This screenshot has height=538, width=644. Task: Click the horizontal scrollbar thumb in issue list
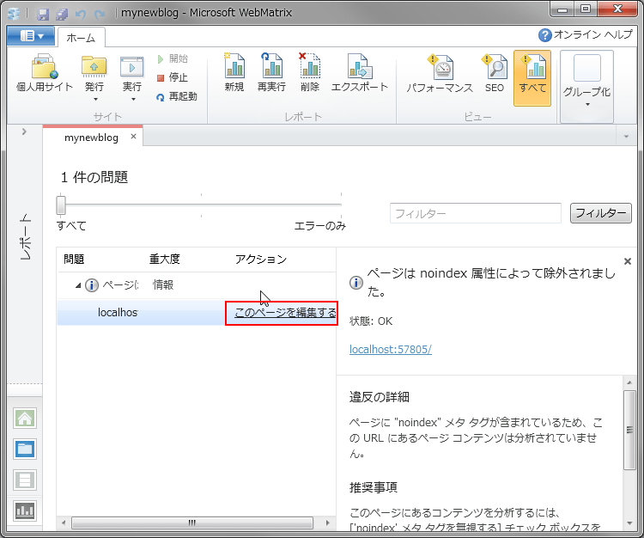[x=191, y=523]
